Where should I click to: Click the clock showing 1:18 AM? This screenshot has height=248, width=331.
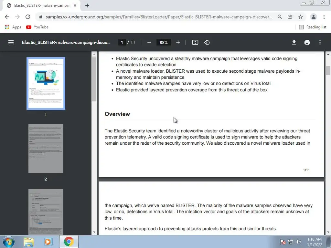click(x=315, y=242)
